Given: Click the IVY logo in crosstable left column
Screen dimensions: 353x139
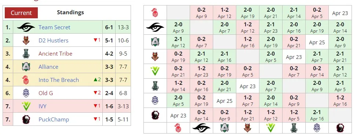Looking at the screenshot, I should [x=155, y=71].
